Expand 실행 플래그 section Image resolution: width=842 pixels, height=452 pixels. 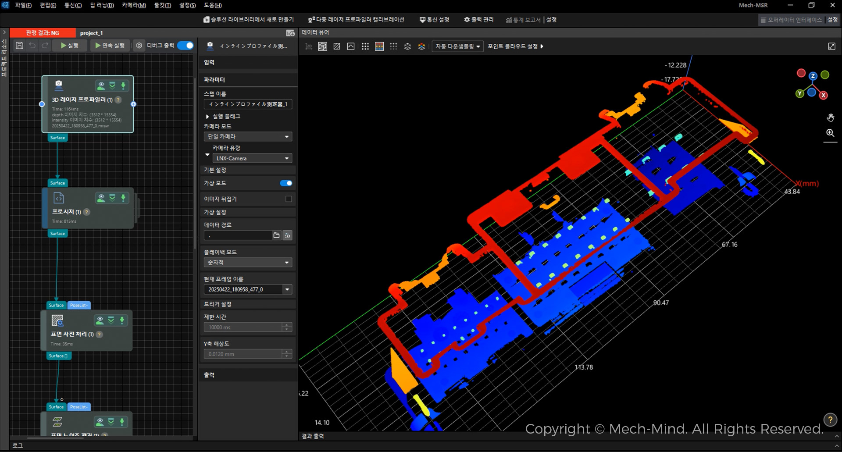point(207,117)
